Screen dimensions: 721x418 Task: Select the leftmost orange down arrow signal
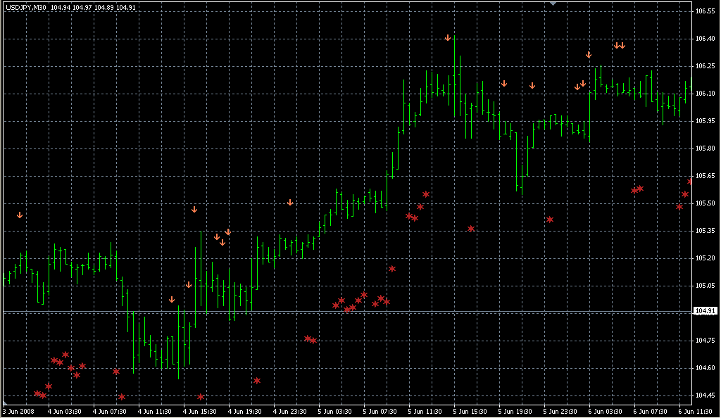click(x=20, y=215)
